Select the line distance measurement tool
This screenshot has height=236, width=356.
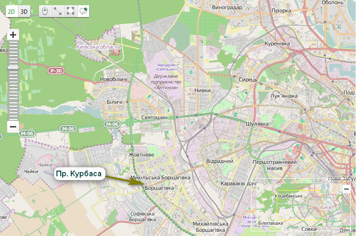click(x=57, y=11)
